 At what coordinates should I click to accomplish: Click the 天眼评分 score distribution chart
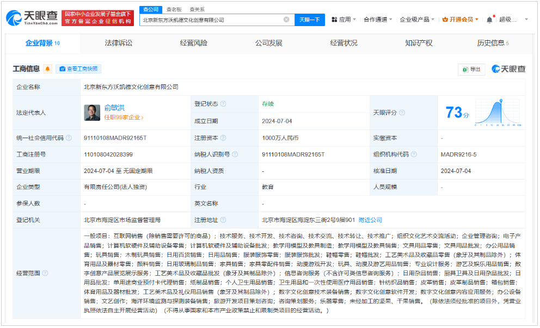click(x=498, y=113)
